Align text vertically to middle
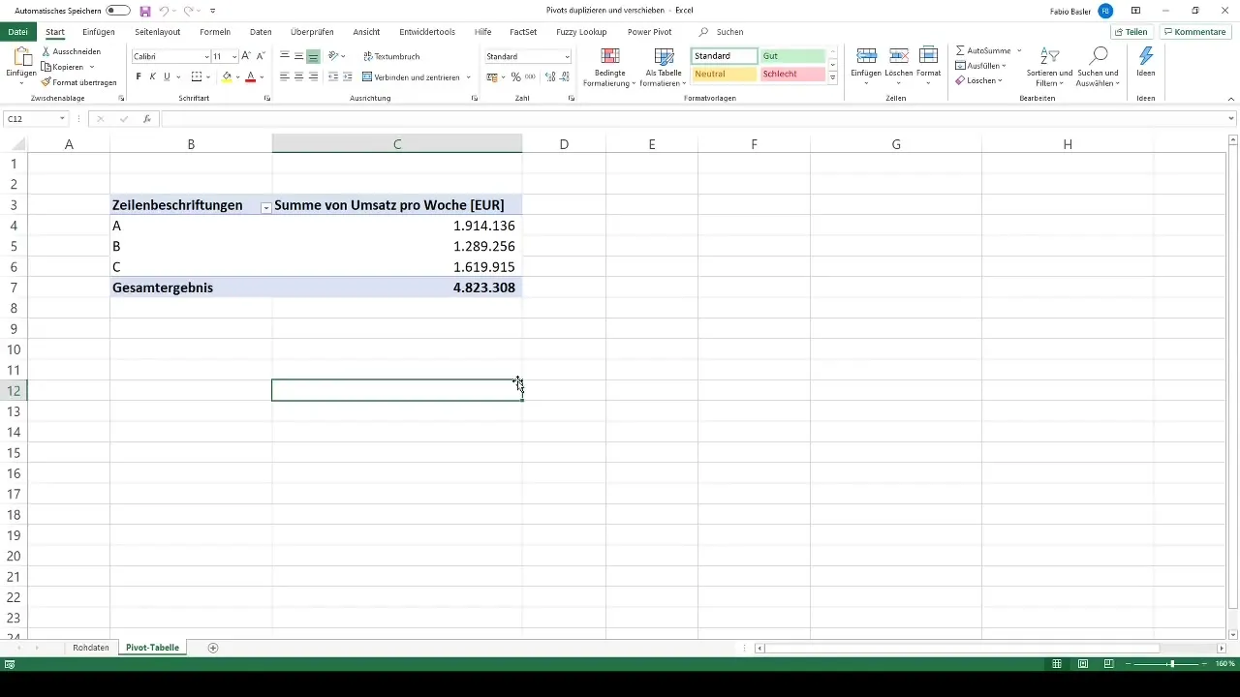Viewport: 1240px width, 697px height. point(298,56)
